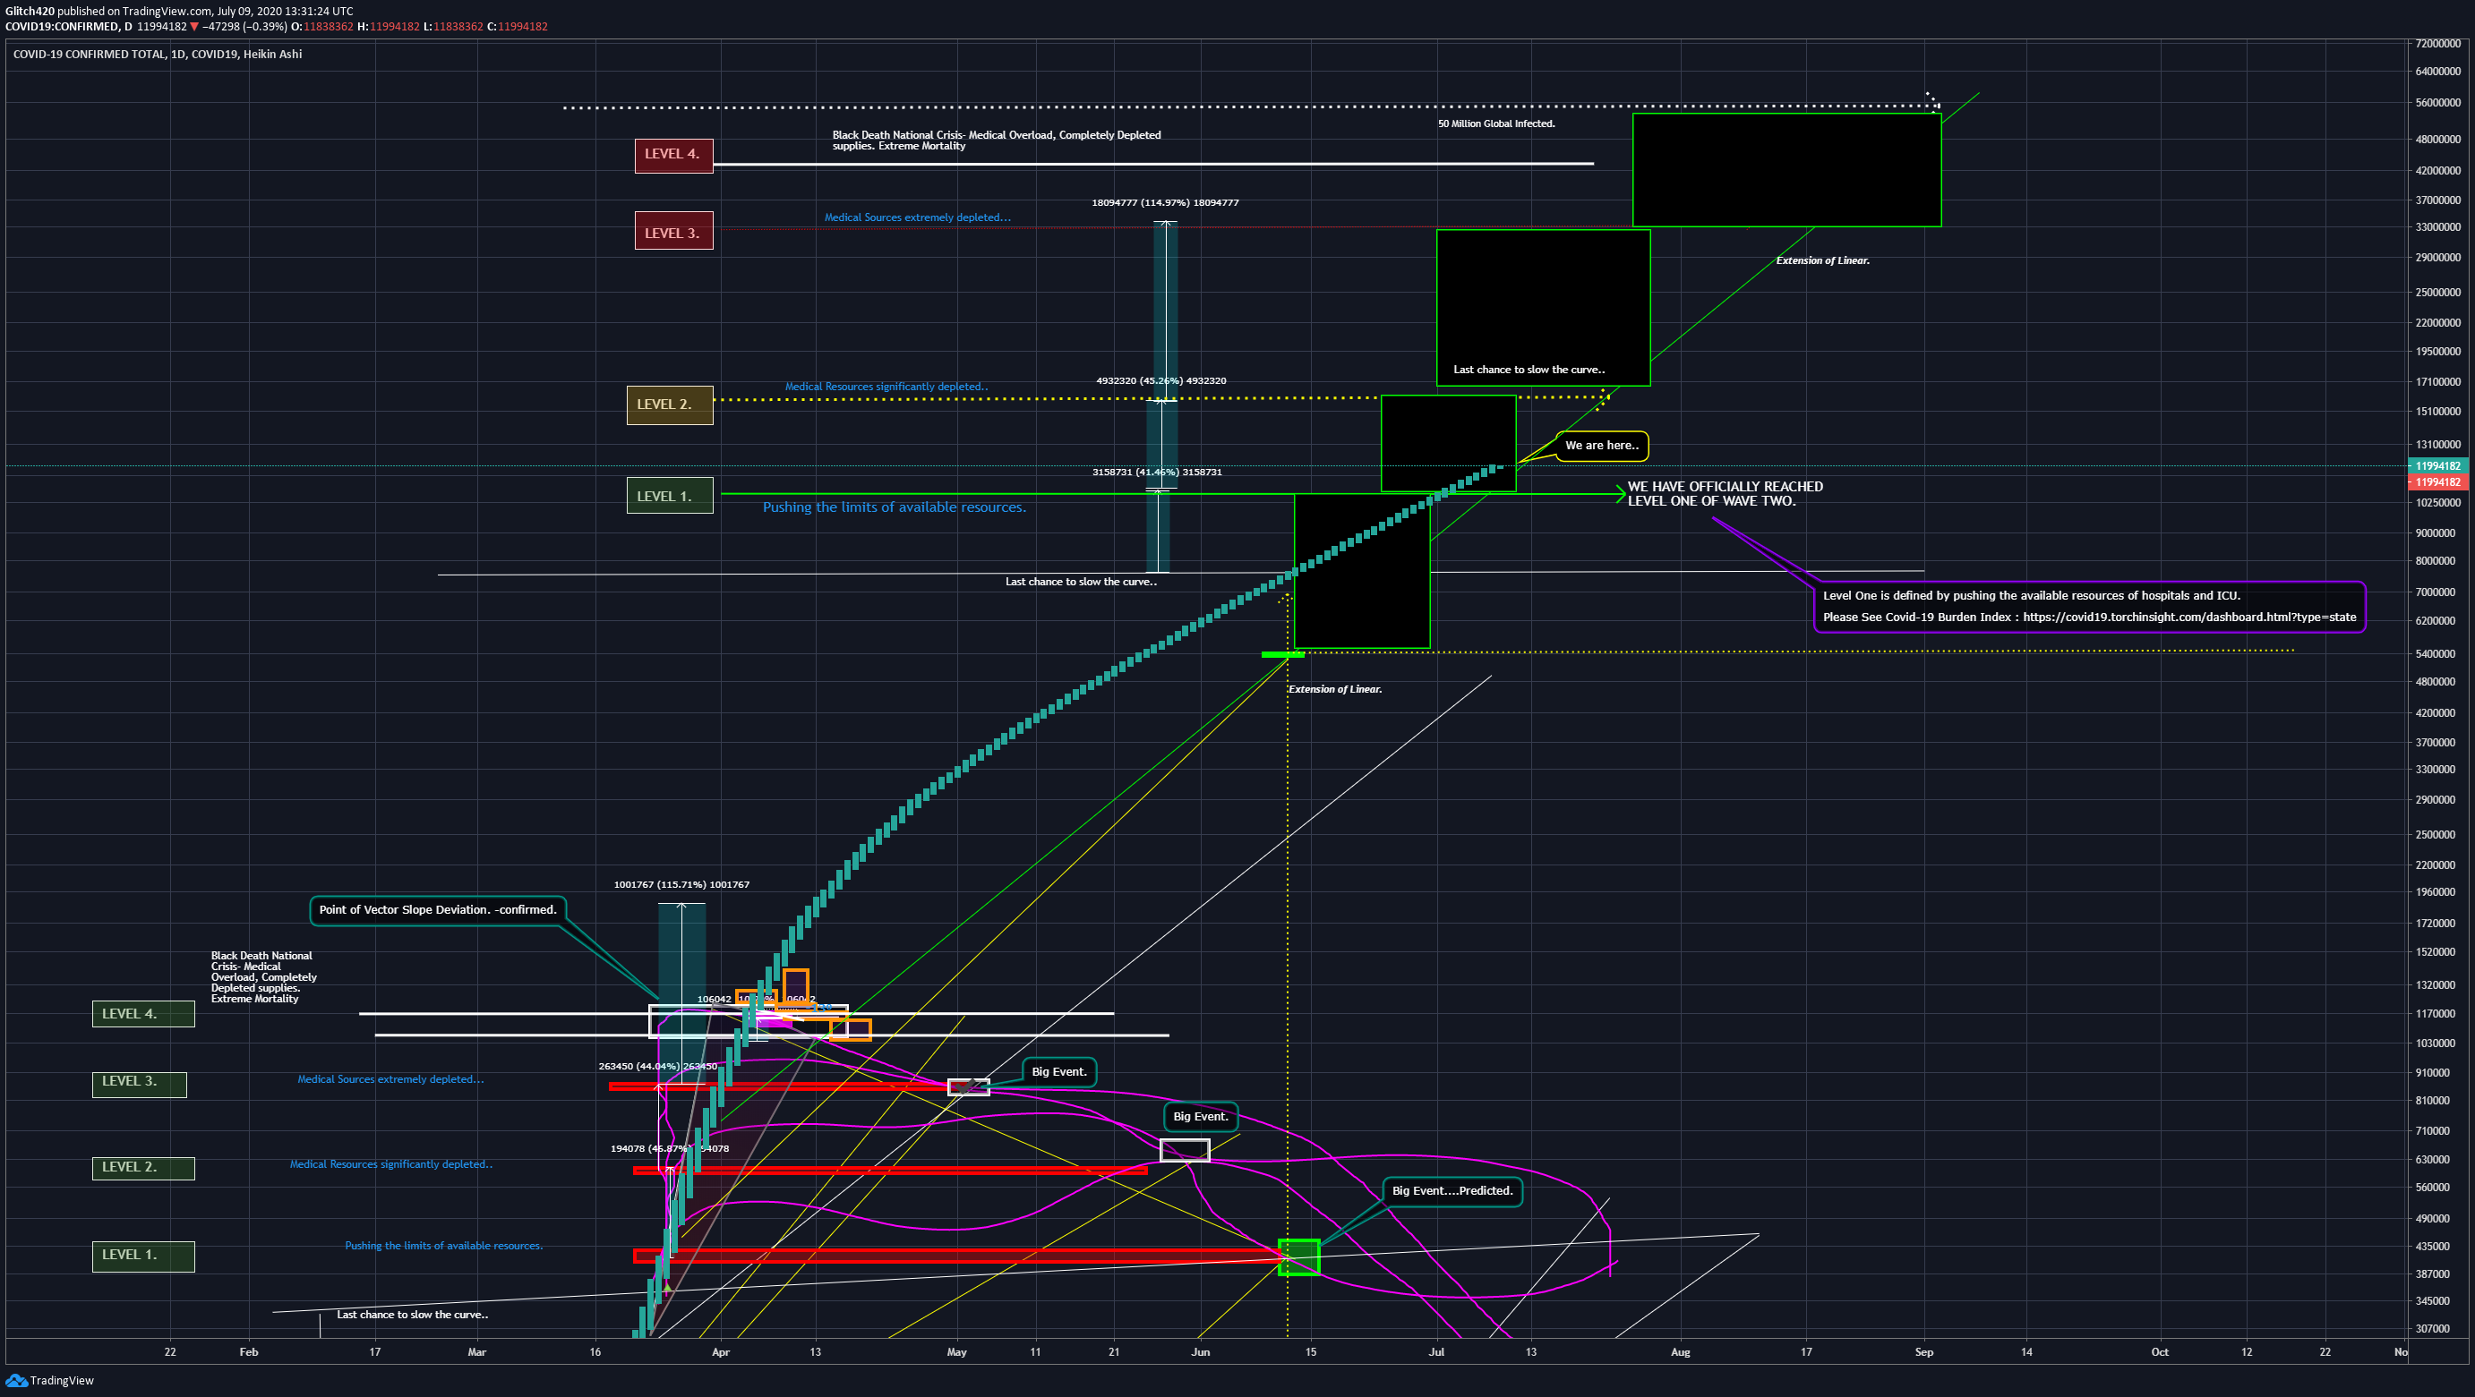Click the 'We are here..' yellow callout
The image size is (2475, 1397).
pos(1602,446)
